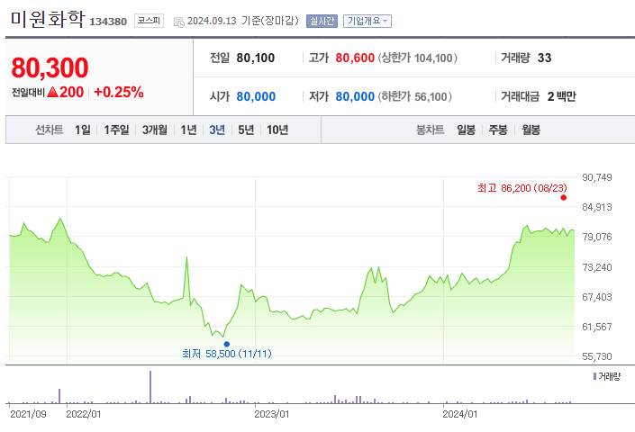Click the 최고 86,200 (08/23) label
Image resolution: width=635 pixels, height=432 pixels.
(x=522, y=188)
